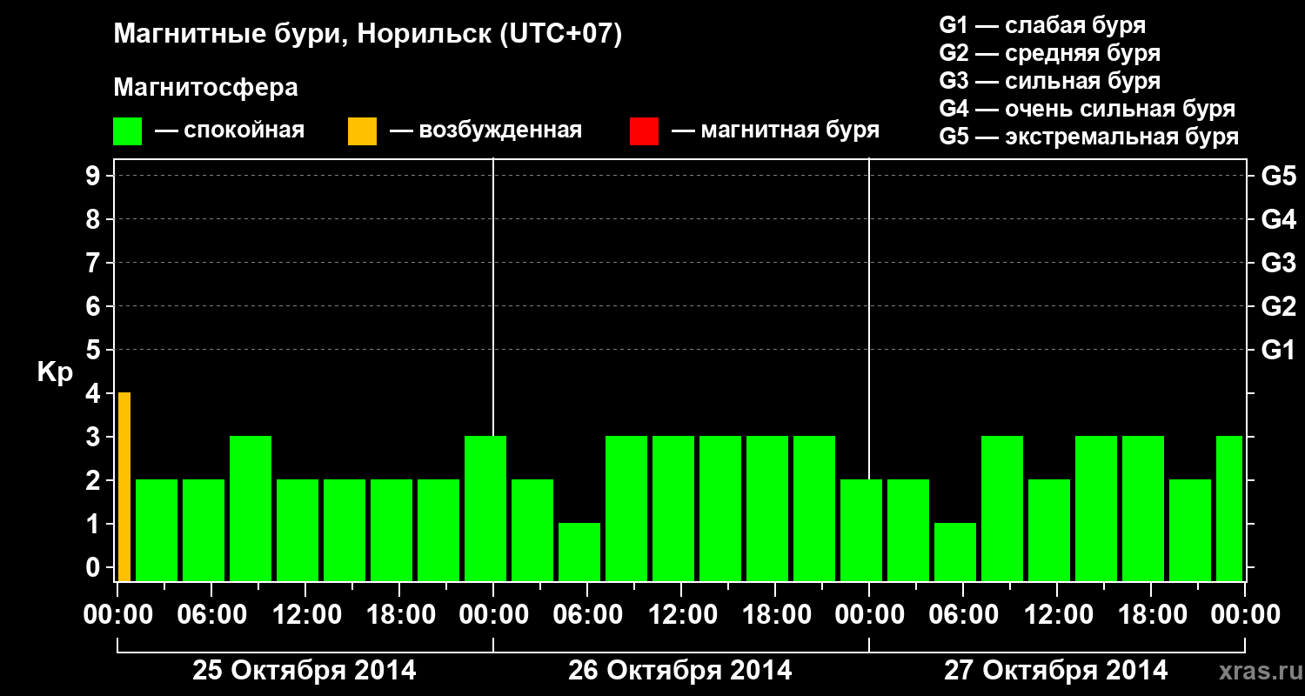Click the Kp axis value '2'

pyautogui.click(x=95, y=480)
